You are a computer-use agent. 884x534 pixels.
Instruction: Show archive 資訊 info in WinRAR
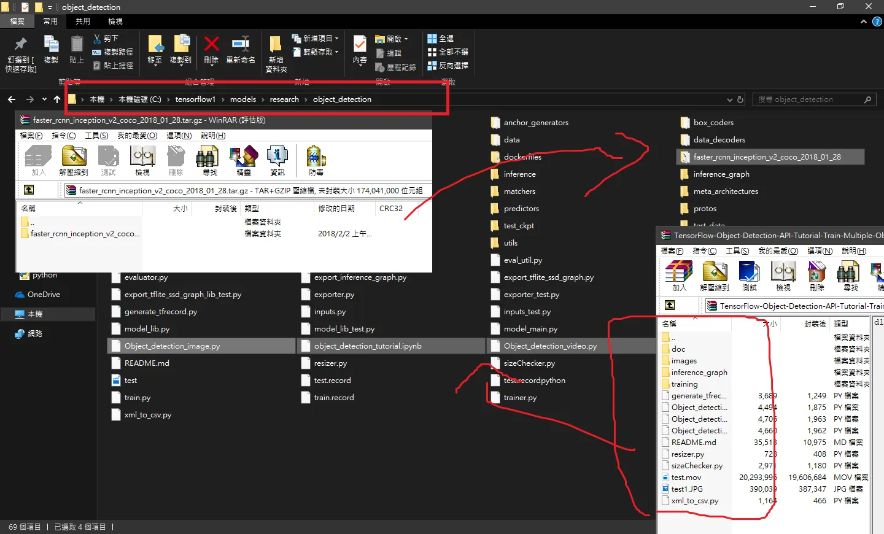pos(277,161)
